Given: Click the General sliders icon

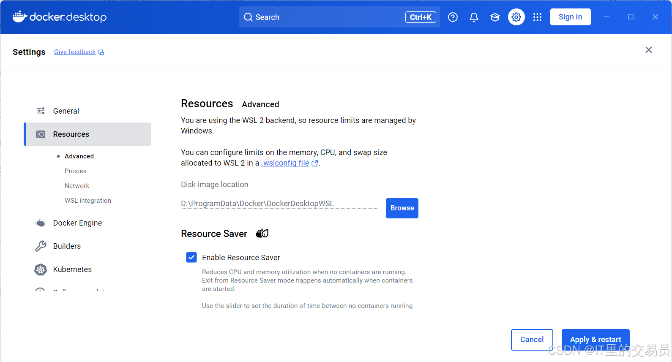Looking at the screenshot, I should (x=41, y=111).
